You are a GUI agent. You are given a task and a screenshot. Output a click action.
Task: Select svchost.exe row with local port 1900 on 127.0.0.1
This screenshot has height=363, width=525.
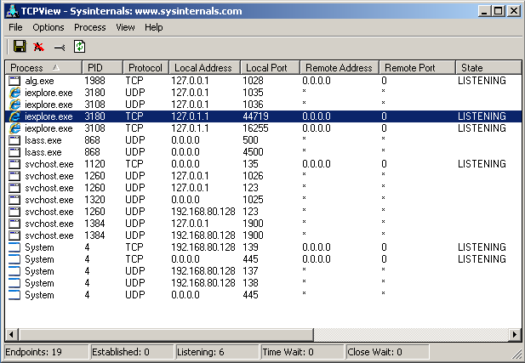[263, 224]
